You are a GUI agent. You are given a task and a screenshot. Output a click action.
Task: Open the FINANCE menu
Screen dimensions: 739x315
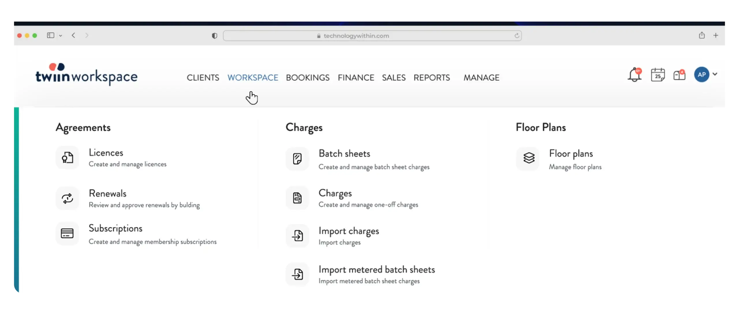point(356,78)
